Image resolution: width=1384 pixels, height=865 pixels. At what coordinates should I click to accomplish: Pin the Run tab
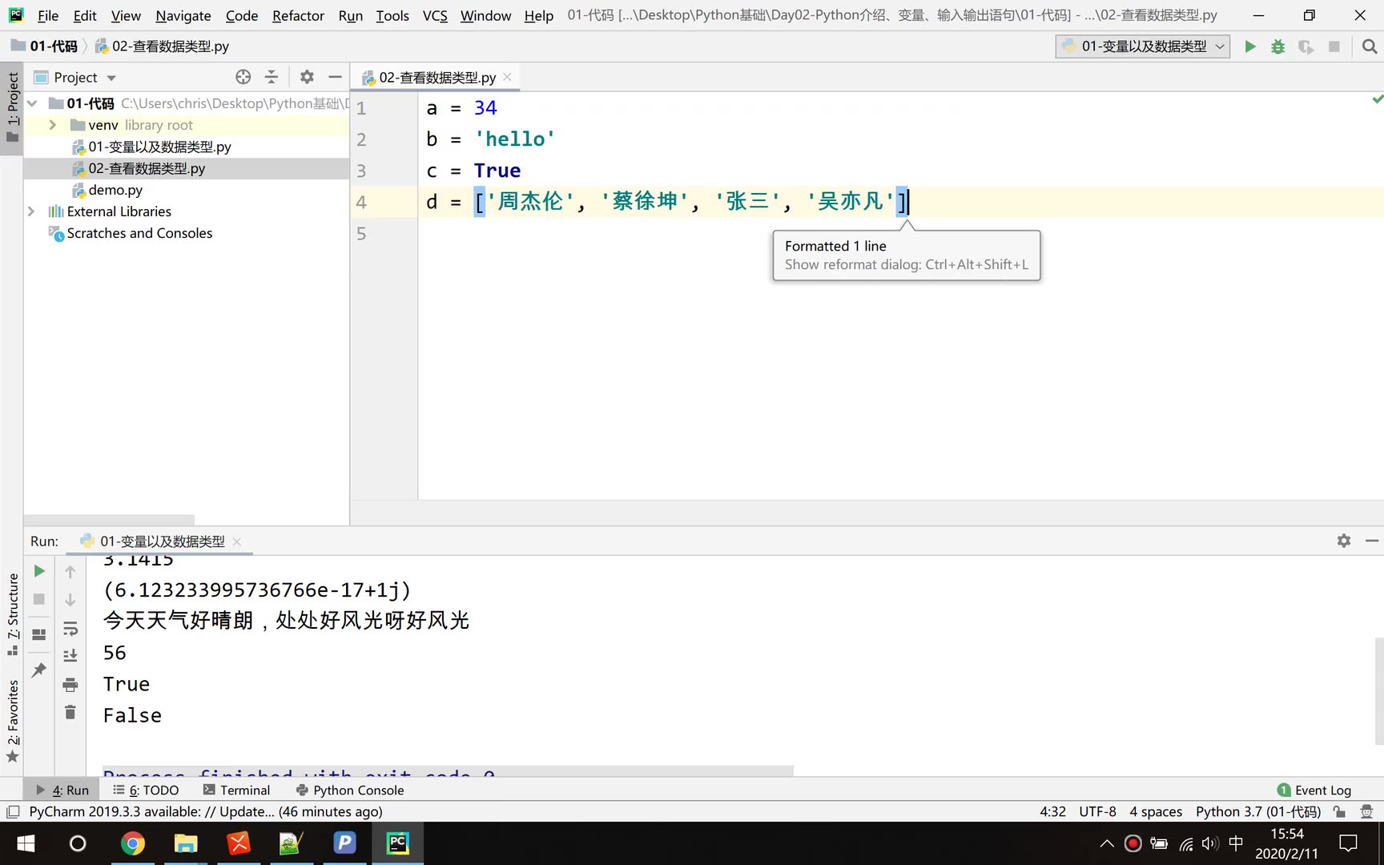pyautogui.click(x=38, y=670)
